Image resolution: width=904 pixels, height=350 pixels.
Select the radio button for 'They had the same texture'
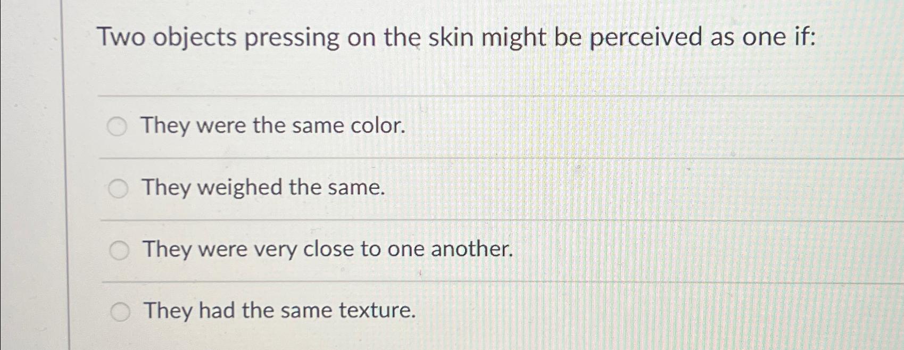point(119,311)
